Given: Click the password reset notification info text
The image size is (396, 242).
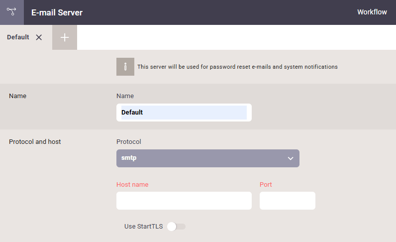Looking at the screenshot, I should (x=237, y=67).
